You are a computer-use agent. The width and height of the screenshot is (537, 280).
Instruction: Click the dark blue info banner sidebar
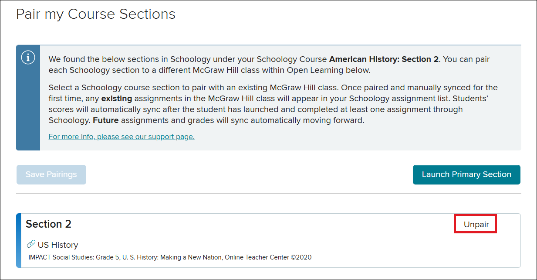pyautogui.click(x=28, y=98)
